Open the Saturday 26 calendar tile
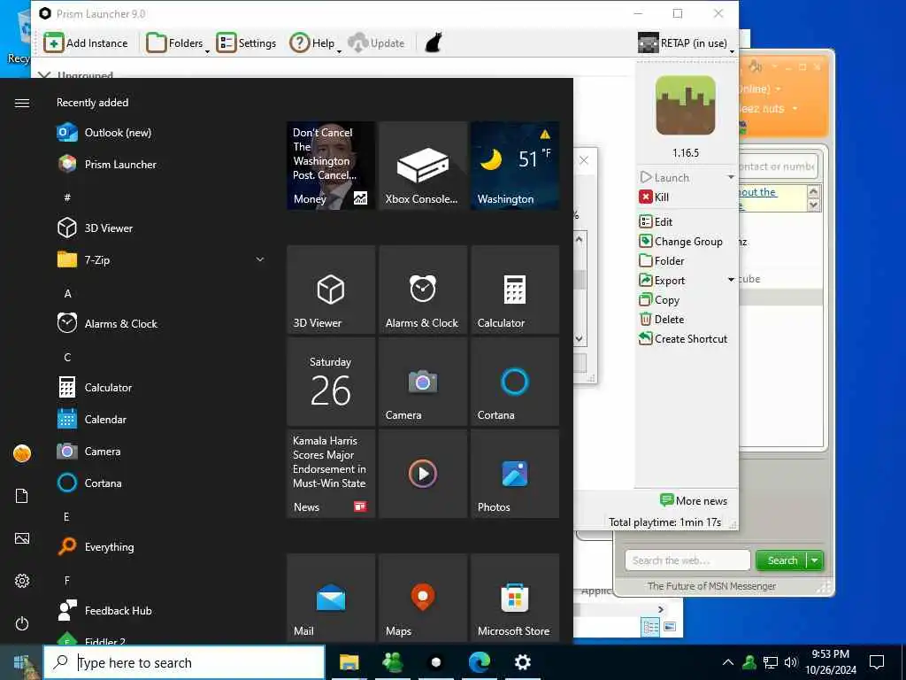906x680 pixels. [331, 382]
